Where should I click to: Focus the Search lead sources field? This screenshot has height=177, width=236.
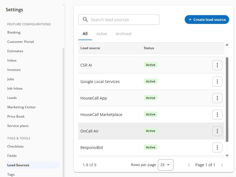point(119,20)
